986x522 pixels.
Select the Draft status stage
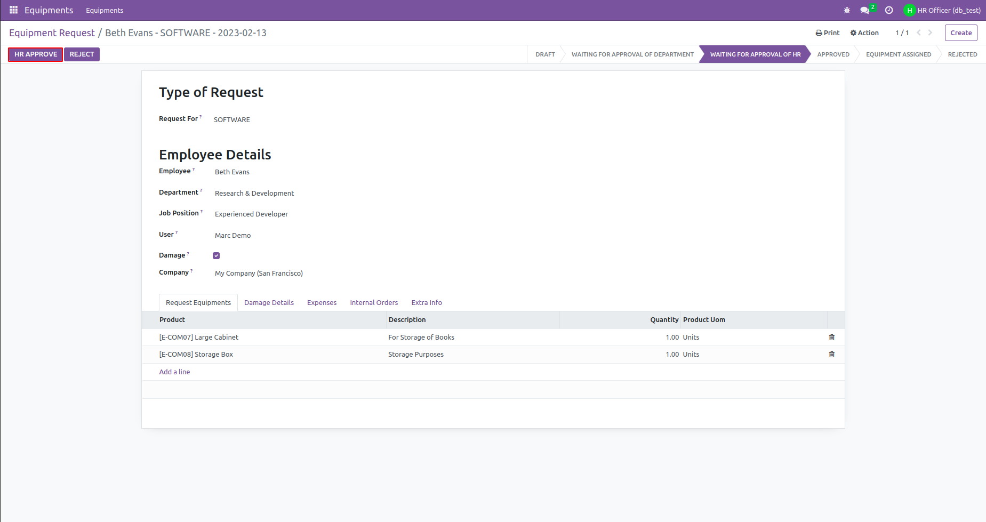coord(545,54)
